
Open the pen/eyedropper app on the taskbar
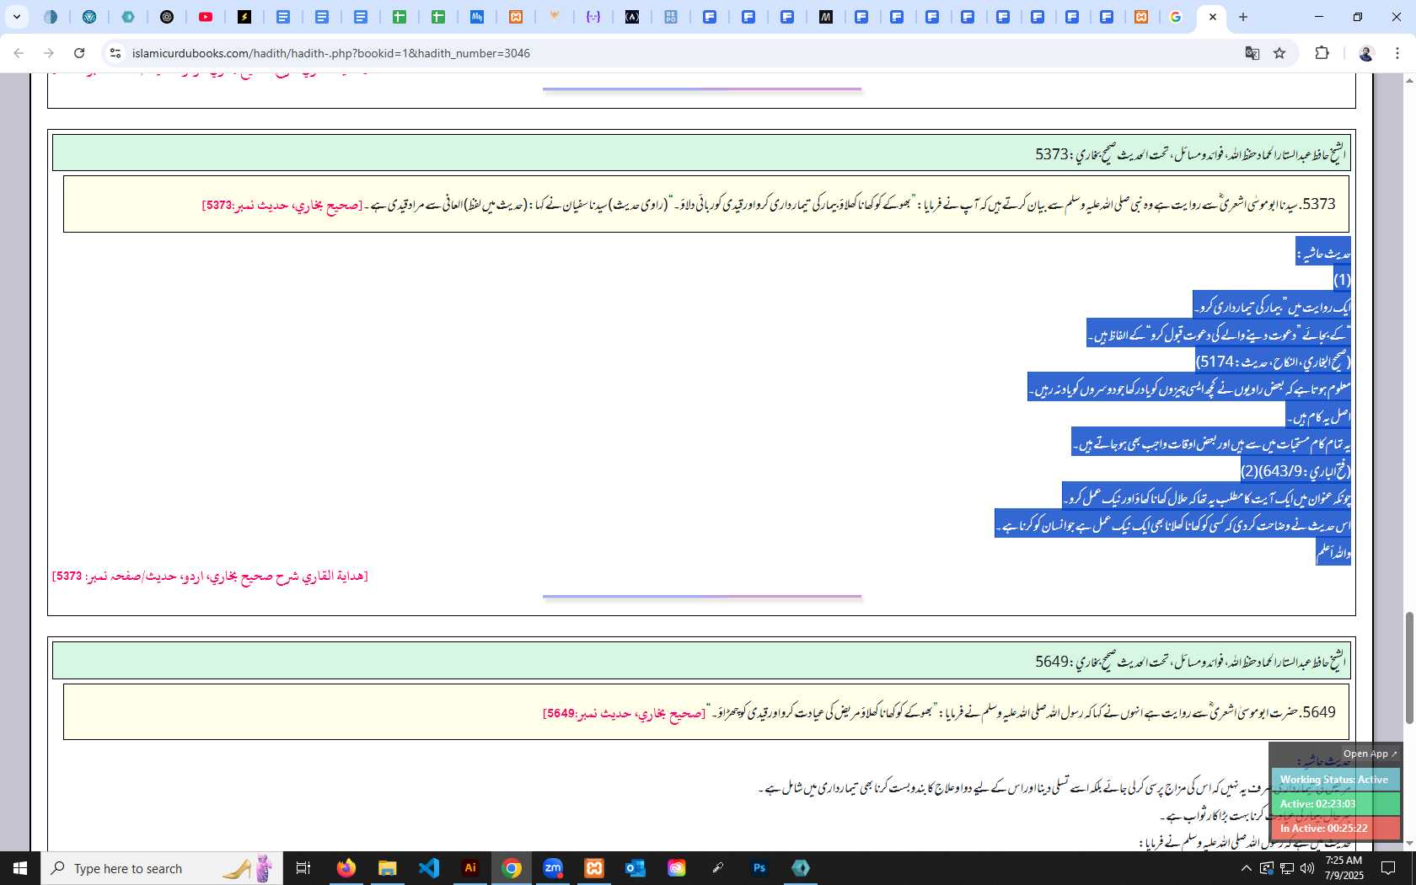718,868
